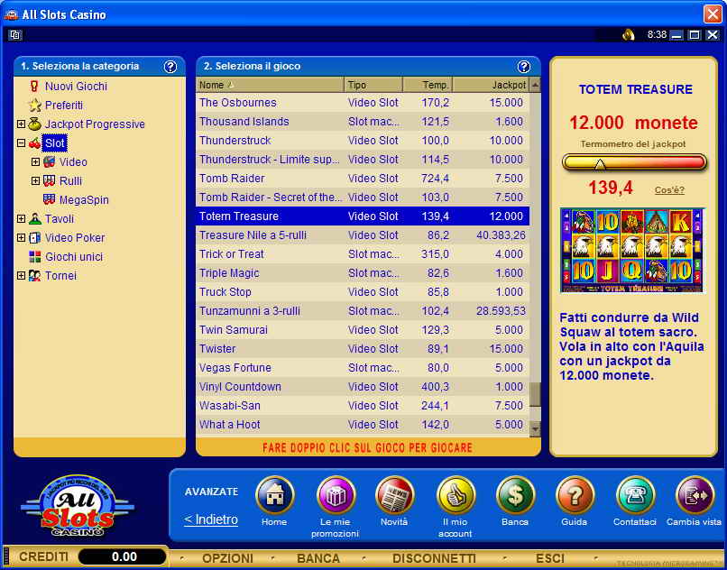Click the Cos'è? jackpot link
Image resolution: width=727 pixels, height=570 pixels.
point(668,189)
